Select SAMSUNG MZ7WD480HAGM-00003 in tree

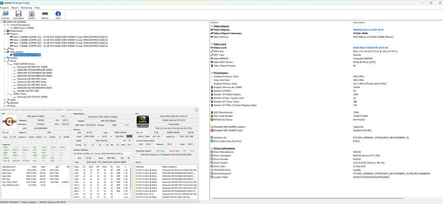pyautogui.click(x=35, y=70)
